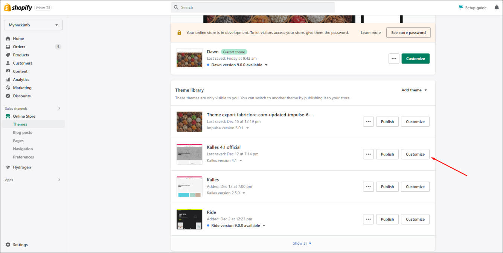Click the Shopify logo
The height and width of the screenshot is (253, 503).
[18, 8]
